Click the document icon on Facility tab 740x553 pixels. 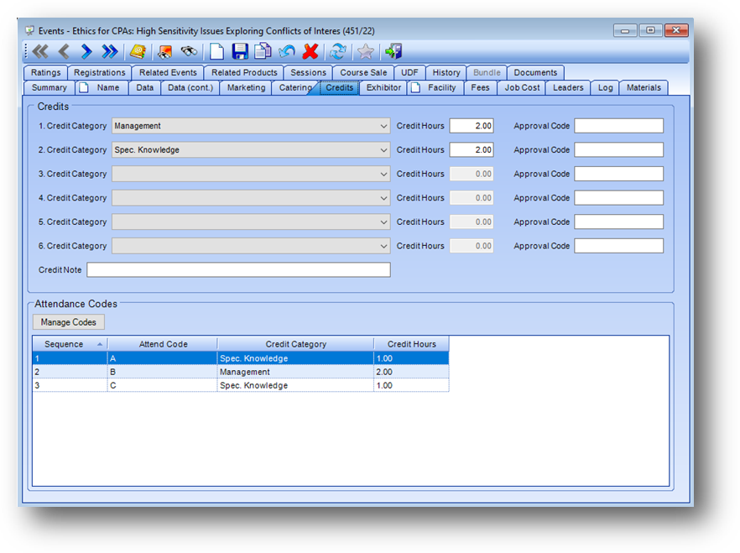click(x=415, y=88)
